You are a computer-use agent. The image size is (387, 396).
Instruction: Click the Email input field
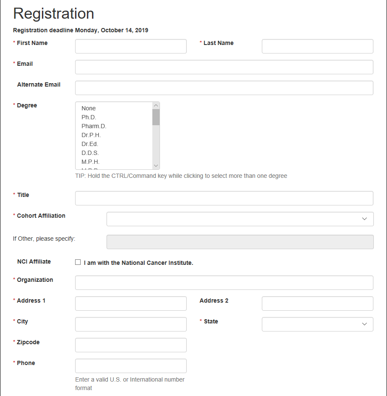(224, 67)
